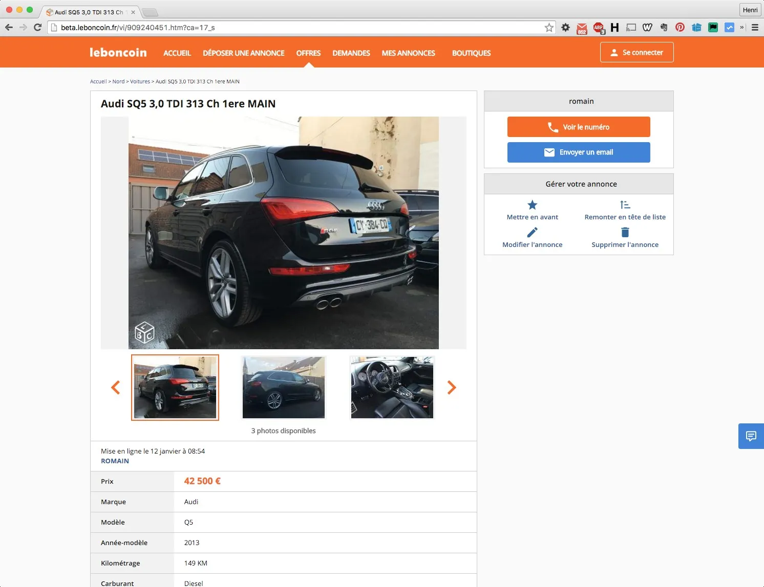Click the Mettre en avant star icon

coord(533,205)
